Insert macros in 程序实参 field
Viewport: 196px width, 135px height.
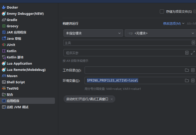point(187,53)
